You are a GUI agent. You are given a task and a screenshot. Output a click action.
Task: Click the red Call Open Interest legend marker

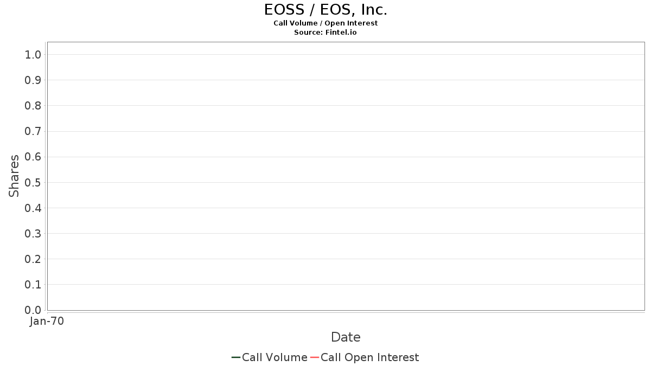point(314,357)
